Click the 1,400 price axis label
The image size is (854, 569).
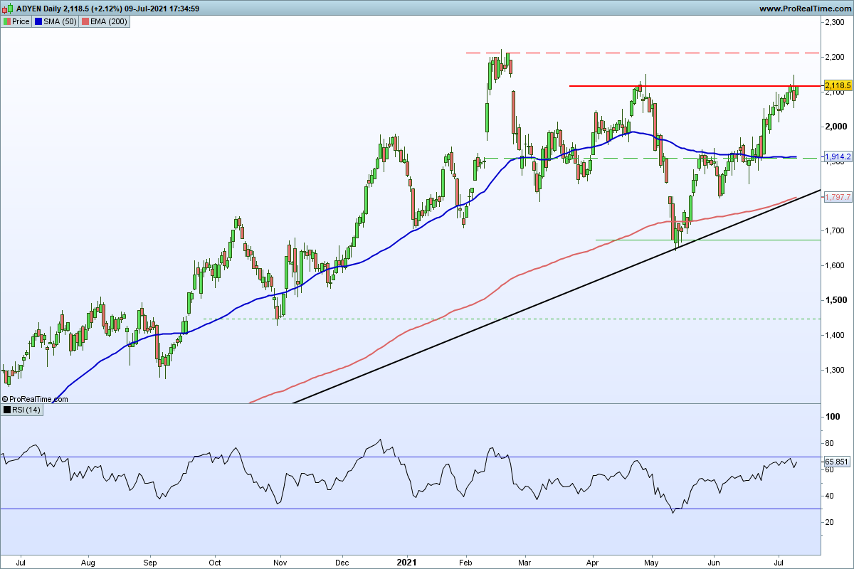[833, 336]
